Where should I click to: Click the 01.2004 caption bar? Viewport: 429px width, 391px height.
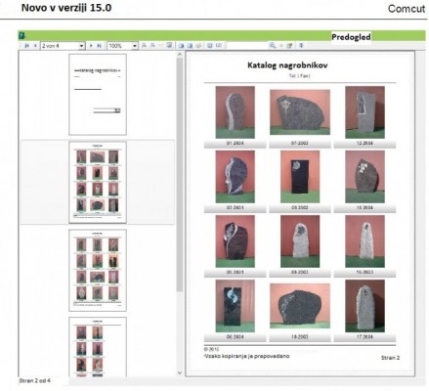tap(235, 144)
